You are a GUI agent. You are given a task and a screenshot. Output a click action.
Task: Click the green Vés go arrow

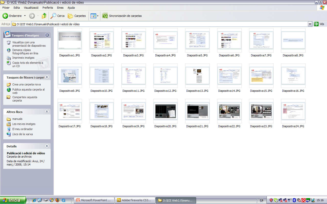click(316, 24)
